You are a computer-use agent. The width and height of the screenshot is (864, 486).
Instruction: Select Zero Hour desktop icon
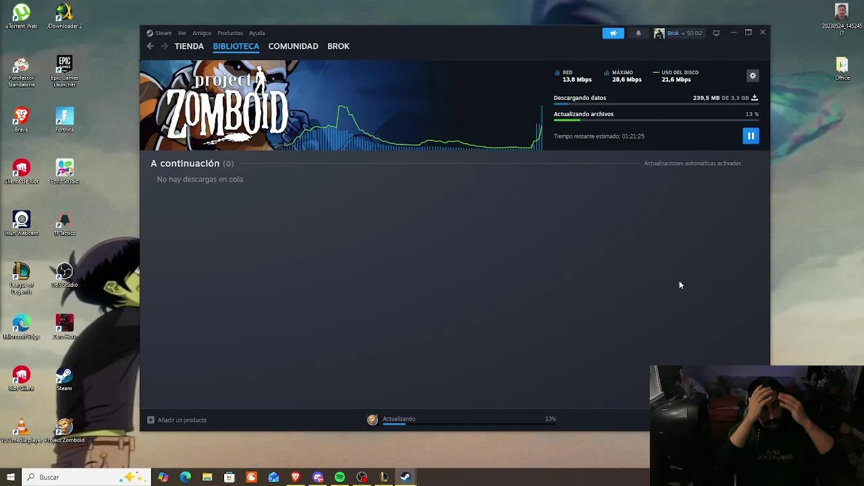click(x=64, y=327)
